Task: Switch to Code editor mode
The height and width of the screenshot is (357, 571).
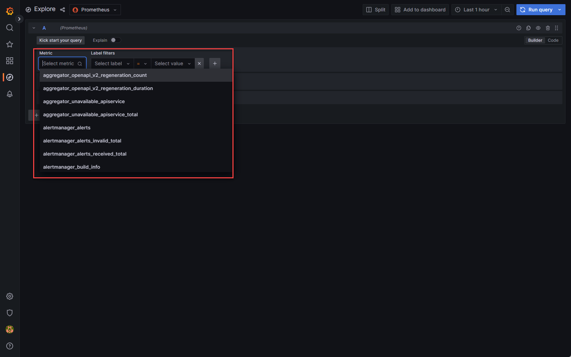Action: [553, 40]
